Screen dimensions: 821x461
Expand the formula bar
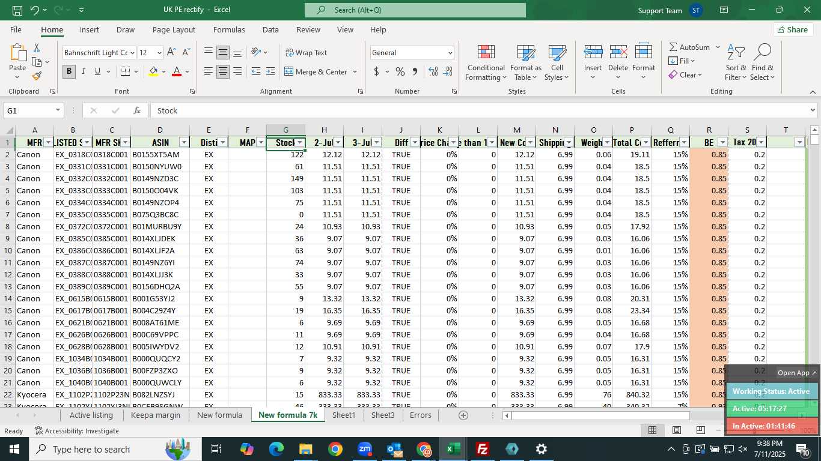coord(813,110)
